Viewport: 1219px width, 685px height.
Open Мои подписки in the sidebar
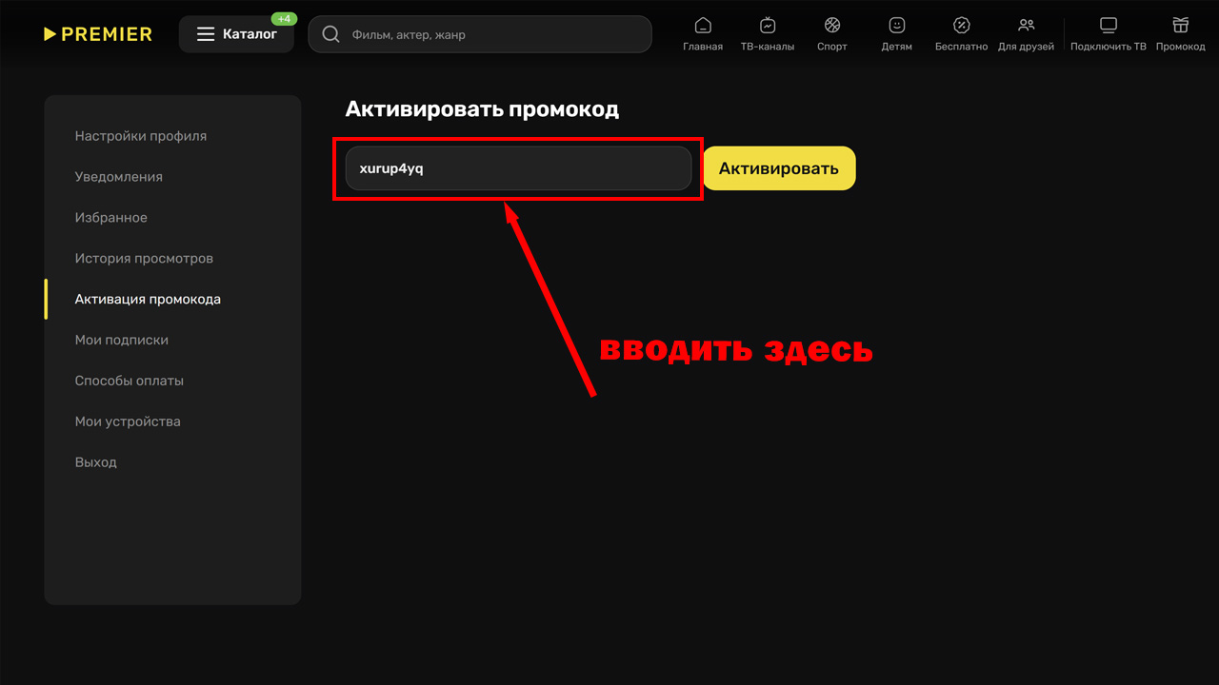[122, 340]
